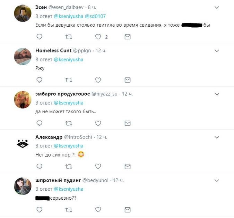Open @sd0107 mention link

pyautogui.click(x=95, y=16)
